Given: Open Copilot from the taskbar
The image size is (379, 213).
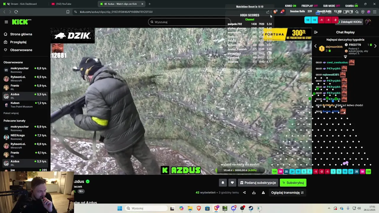Looking at the screenshot, I should [181, 208].
